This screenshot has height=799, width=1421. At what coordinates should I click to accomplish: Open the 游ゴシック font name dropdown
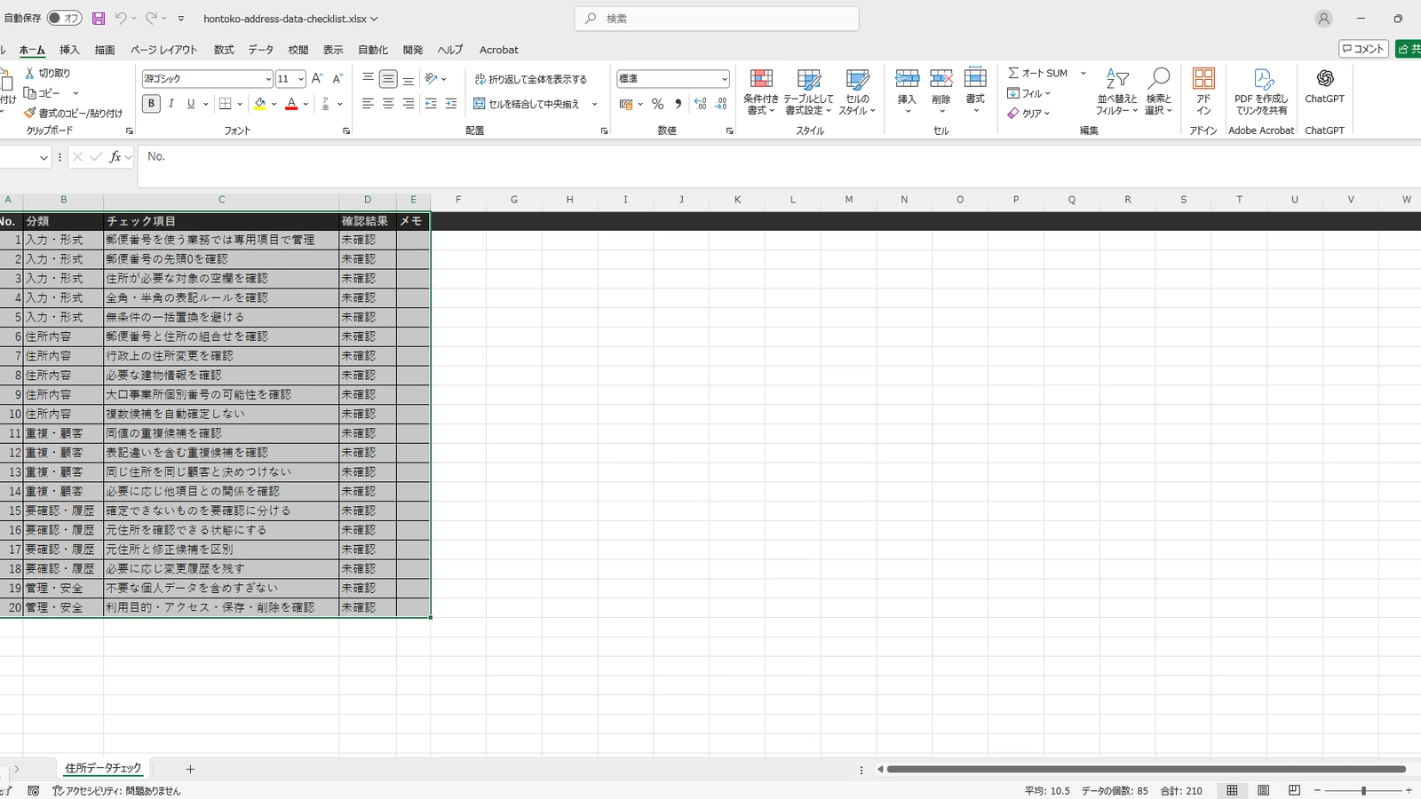pos(268,79)
